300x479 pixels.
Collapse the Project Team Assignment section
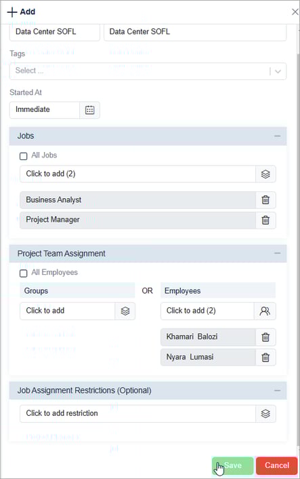(277, 253)
